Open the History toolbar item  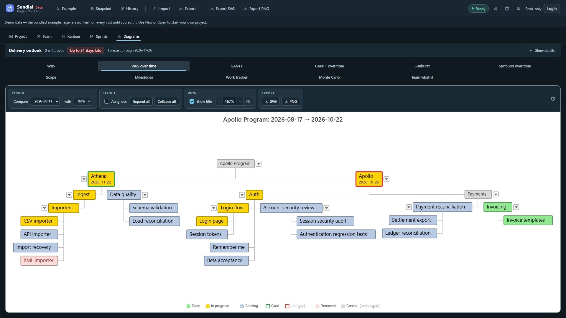(129, 9)
